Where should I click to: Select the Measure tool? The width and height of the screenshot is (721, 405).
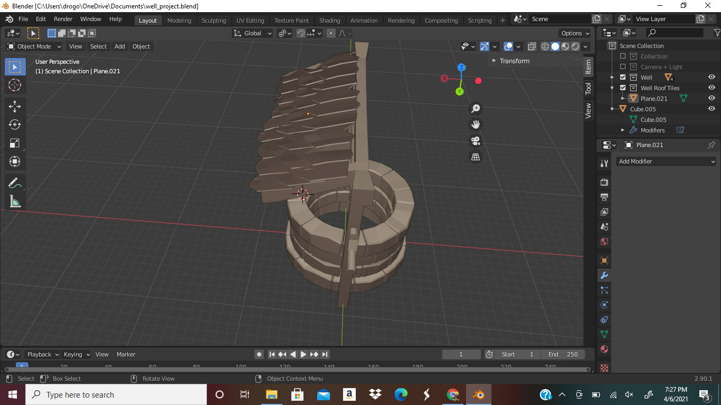[15, 201]
